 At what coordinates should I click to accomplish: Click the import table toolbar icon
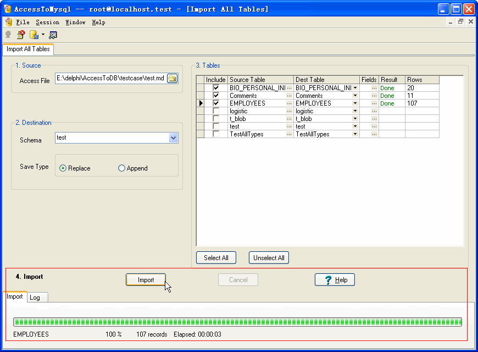click(34, 35)
